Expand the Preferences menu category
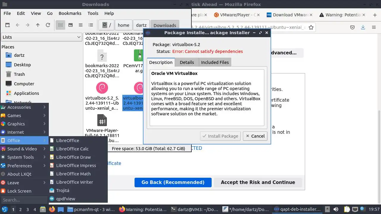The image size is (381, 214). click(24, 166)
